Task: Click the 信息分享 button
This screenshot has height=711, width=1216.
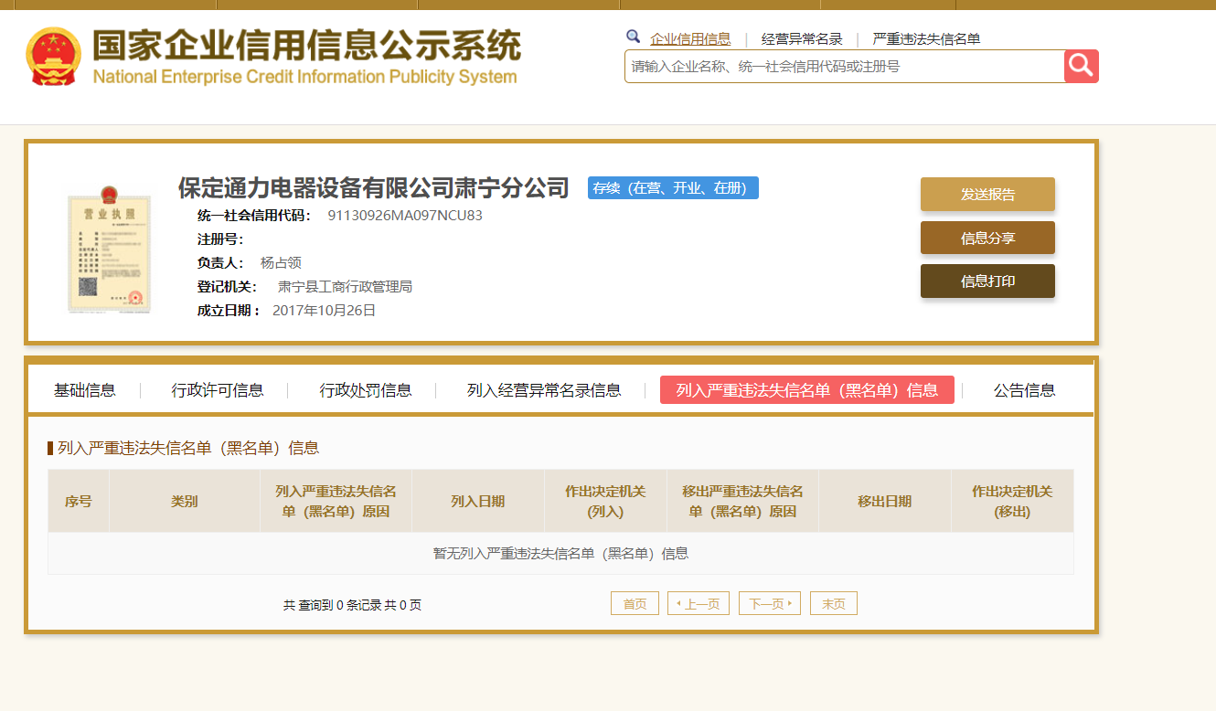Action: click(987, 238)
